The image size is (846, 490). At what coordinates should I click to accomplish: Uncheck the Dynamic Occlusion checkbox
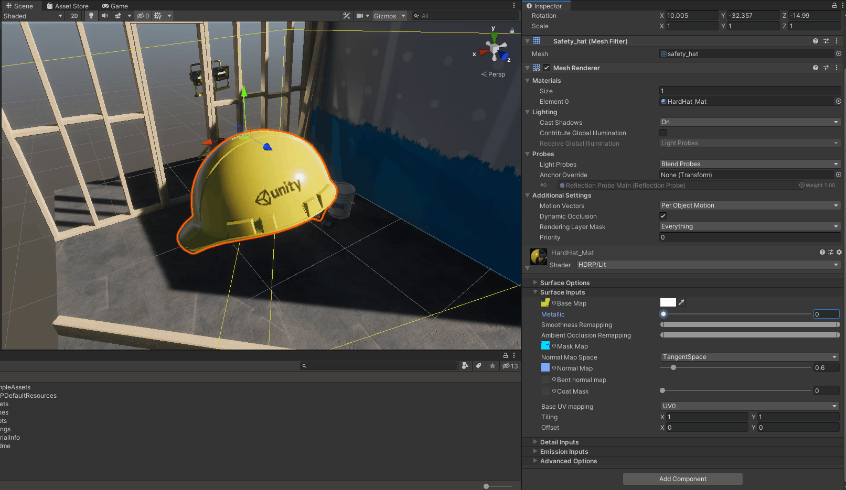click(663, 216)
